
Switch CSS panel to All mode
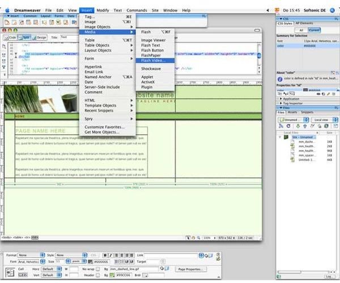point(301,30)
